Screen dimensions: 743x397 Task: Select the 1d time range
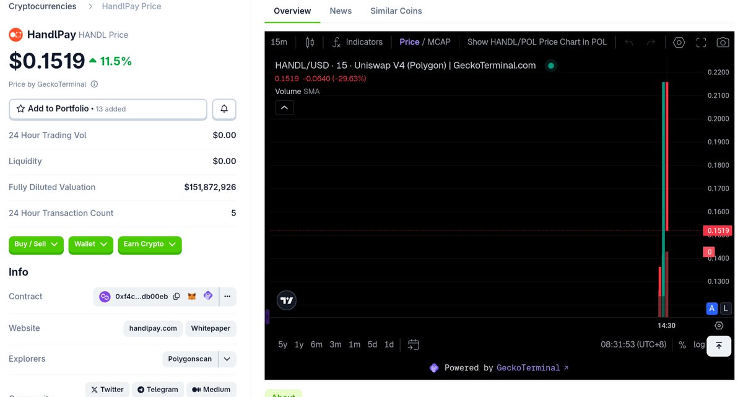click(x=389, y=345)
